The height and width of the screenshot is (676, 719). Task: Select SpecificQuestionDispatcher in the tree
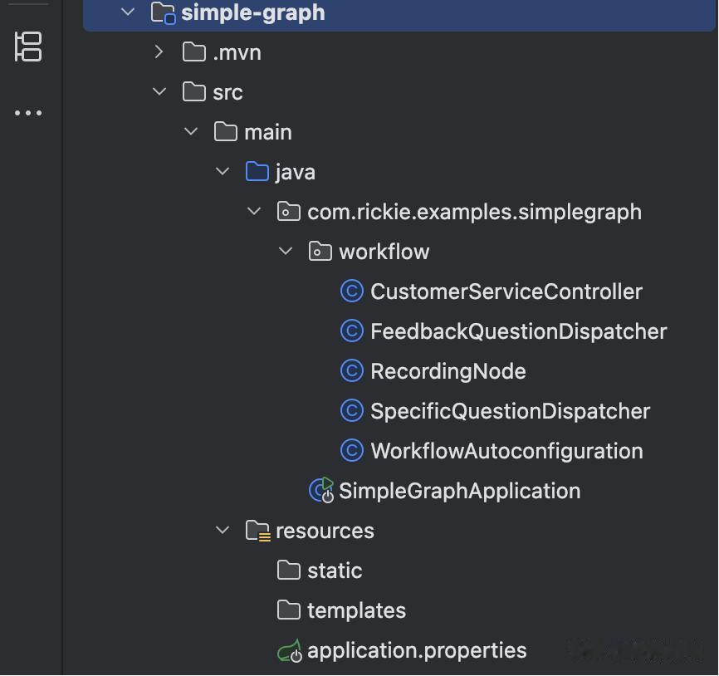coord(510,411)
